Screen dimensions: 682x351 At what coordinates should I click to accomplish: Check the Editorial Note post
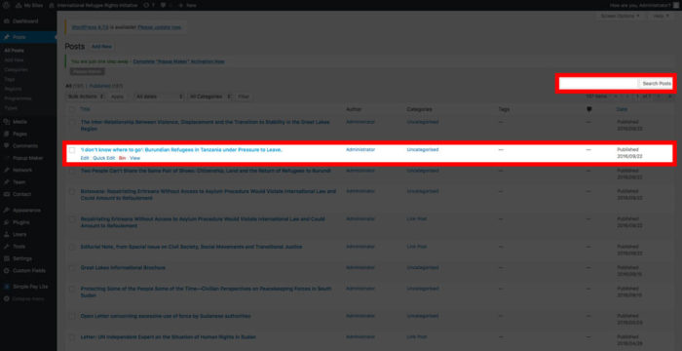click(x=72, y=248)
